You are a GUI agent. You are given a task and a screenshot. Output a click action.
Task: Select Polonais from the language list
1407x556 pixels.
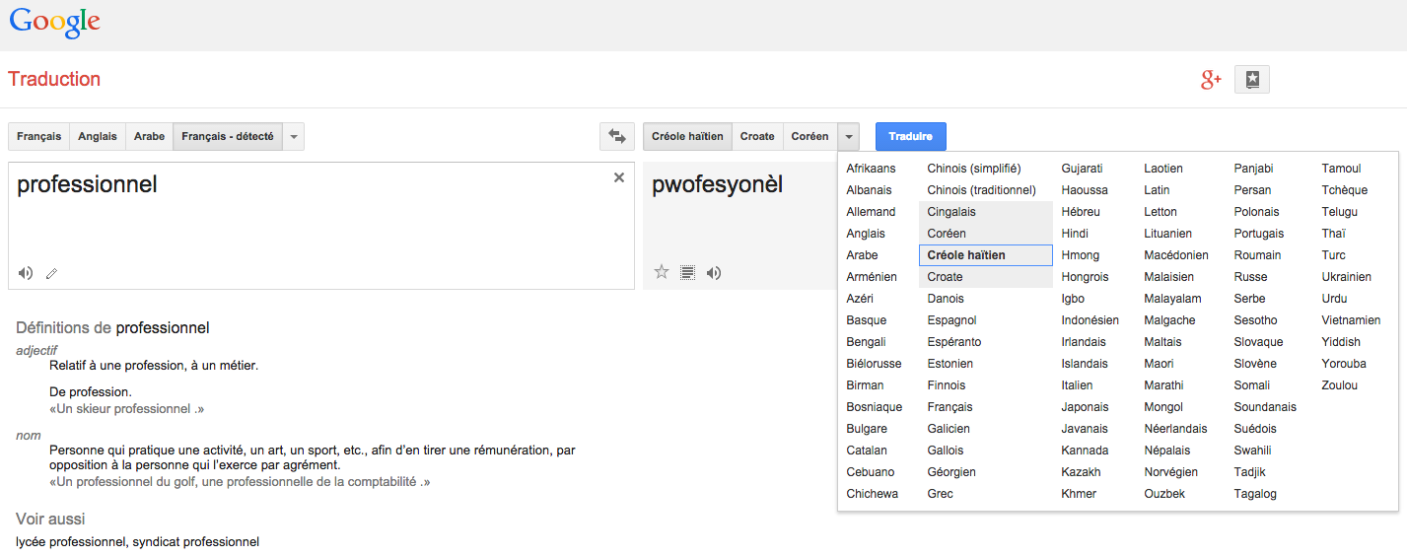coord(1256,212)
